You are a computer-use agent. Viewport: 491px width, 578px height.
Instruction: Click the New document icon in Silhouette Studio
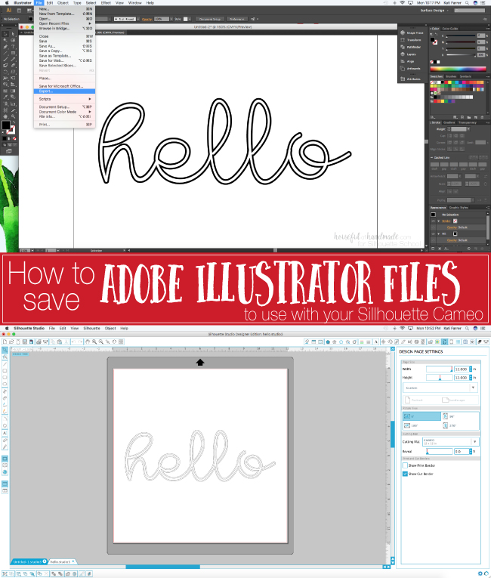click(5, 342)
